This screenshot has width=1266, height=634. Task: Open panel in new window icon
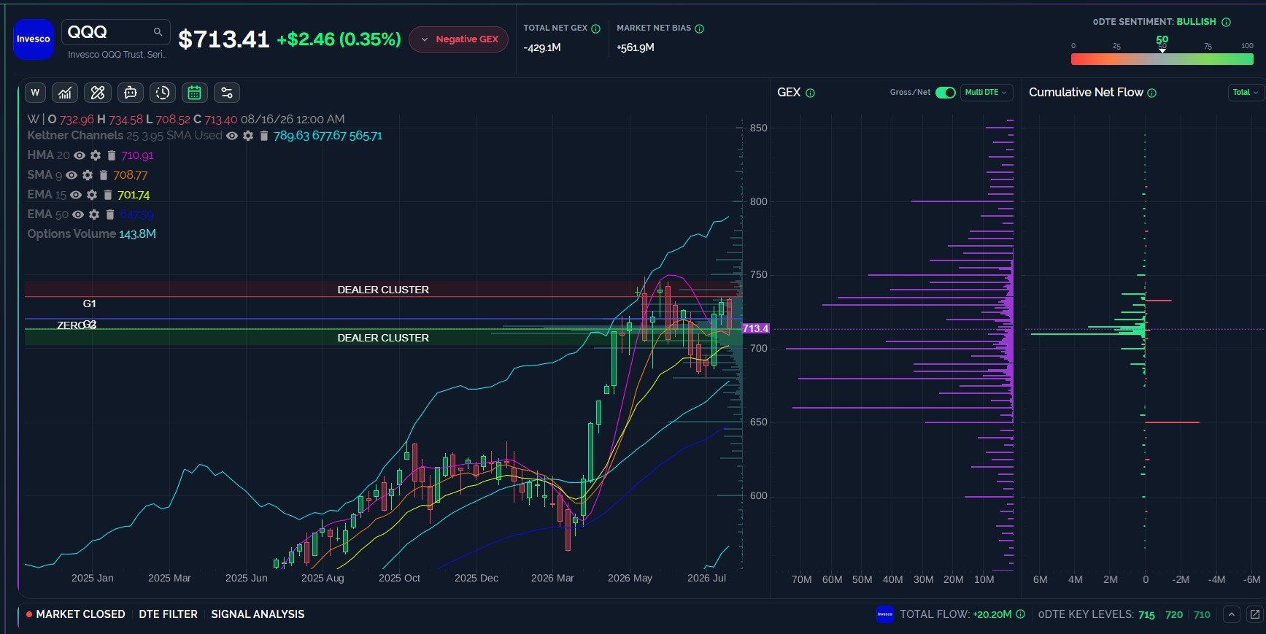tap(1255, 614)
